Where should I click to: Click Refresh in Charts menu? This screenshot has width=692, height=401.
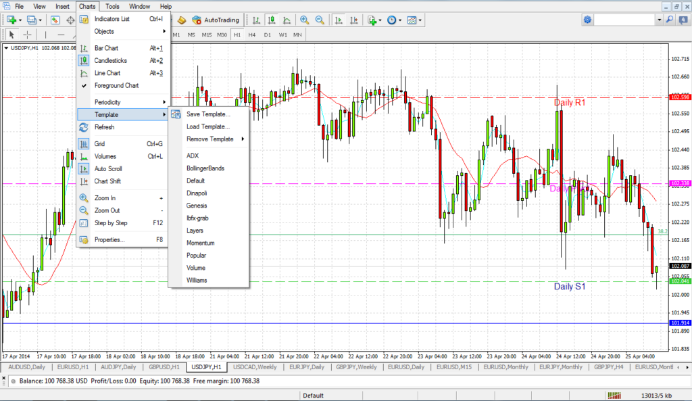pyautogui.click(x=123, y=127)
